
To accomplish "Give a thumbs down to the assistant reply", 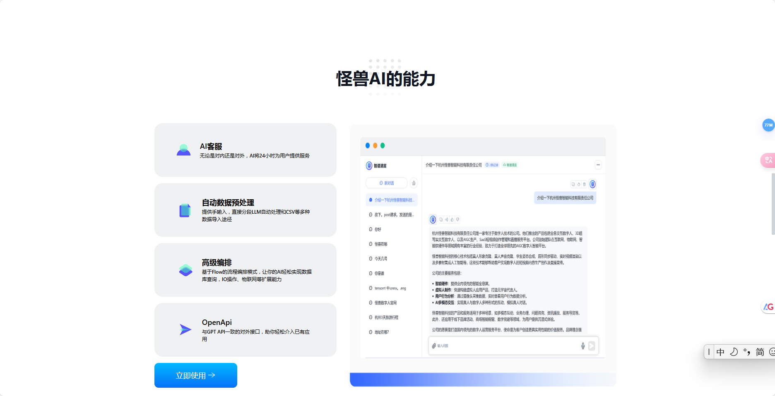I will tap(457, 219).
